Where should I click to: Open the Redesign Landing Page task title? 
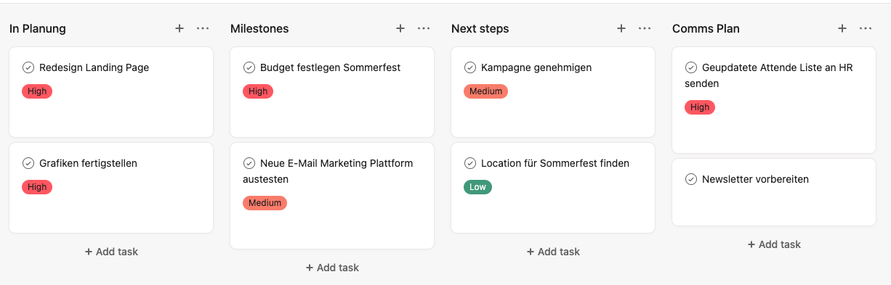pyautogui.click(x=94, y=67)
